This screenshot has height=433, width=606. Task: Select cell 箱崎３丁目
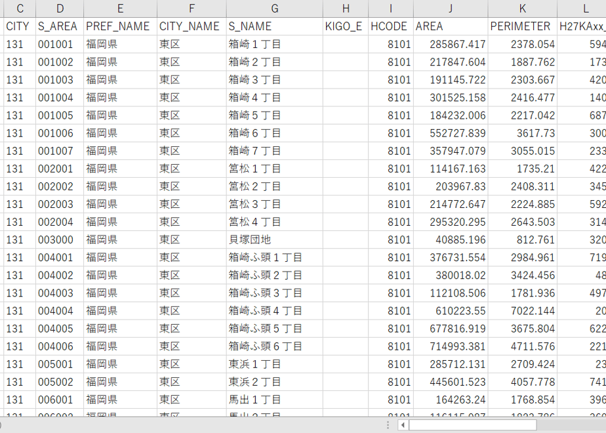[274, 79]
